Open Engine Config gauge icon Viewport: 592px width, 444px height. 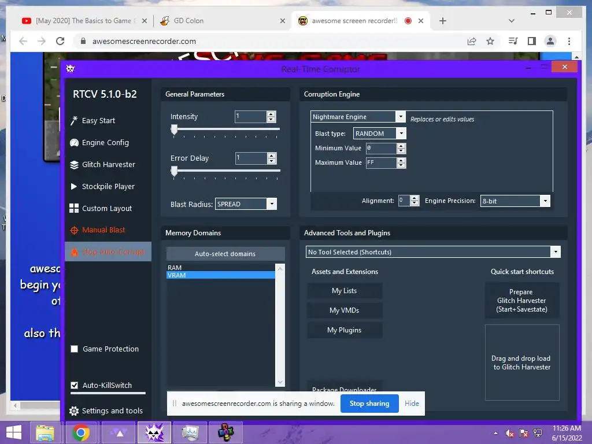click(x=74, y=143)
